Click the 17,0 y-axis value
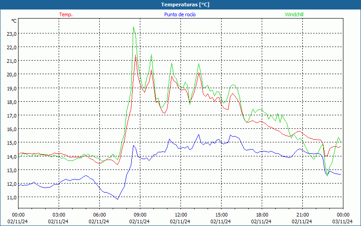The image size is (361, 226). [11, 116]
